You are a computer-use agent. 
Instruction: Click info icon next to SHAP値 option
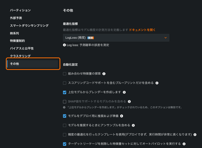point(129,101)
